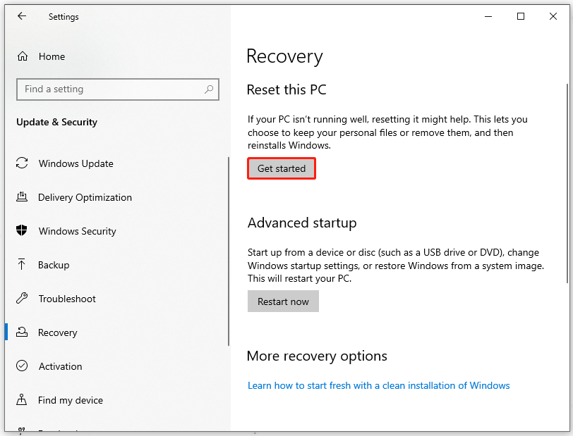Click the Windows Security shield icon

click(x=22, y=230)
